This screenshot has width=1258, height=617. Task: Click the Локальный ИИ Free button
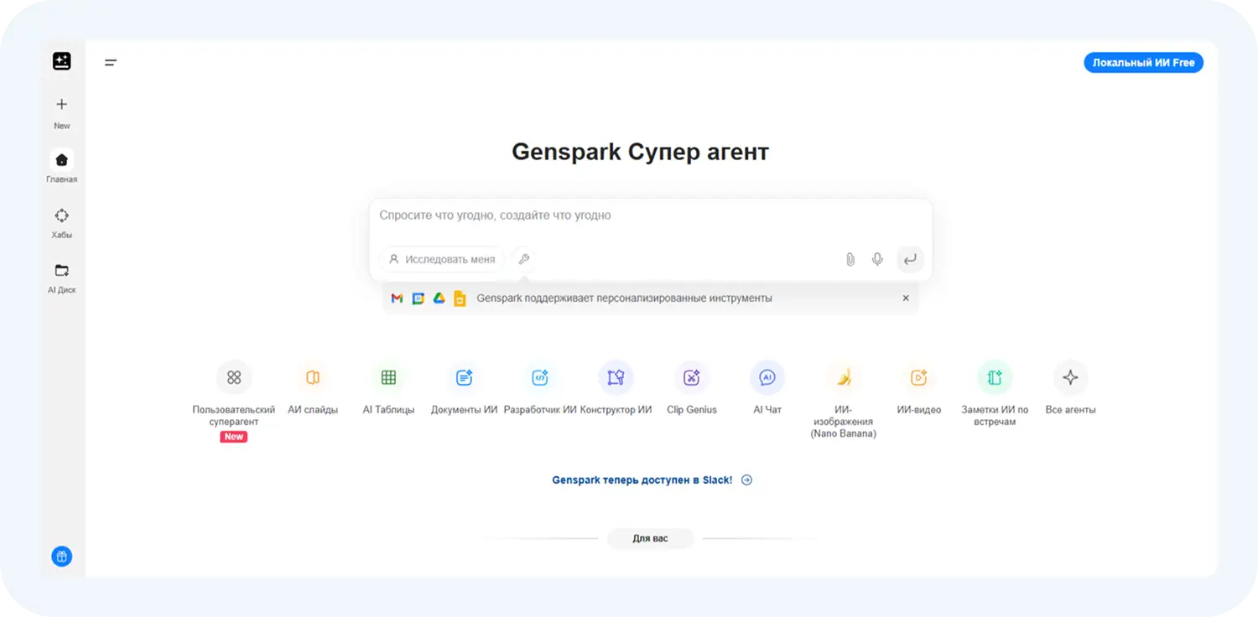pos(1143,62)
